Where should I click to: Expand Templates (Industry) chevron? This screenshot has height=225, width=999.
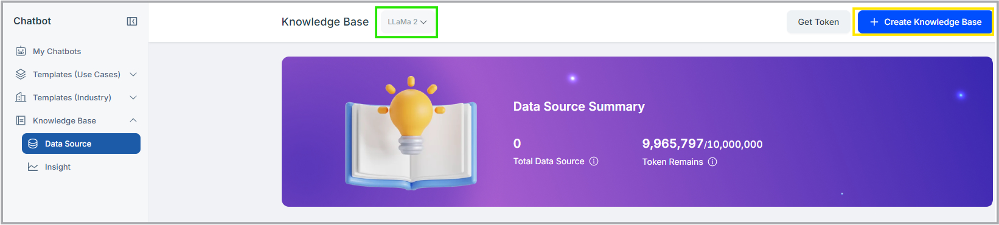click(133, 97)
